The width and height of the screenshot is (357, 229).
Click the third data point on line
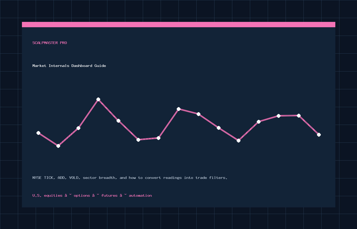78,128
